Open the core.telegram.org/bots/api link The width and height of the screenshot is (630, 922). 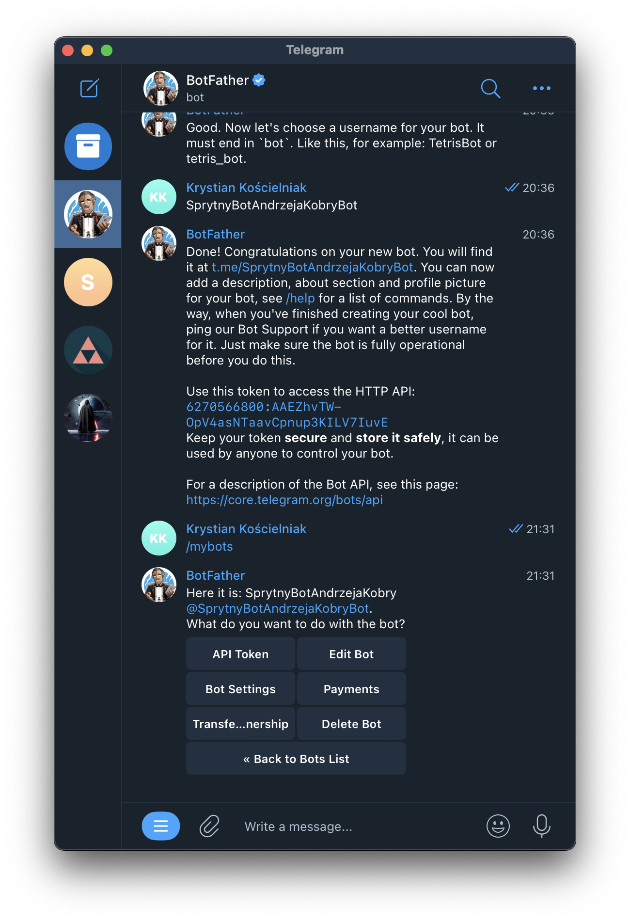click(x=284, y=500)
